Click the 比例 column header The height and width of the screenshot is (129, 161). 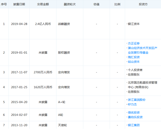coord(117,4)
